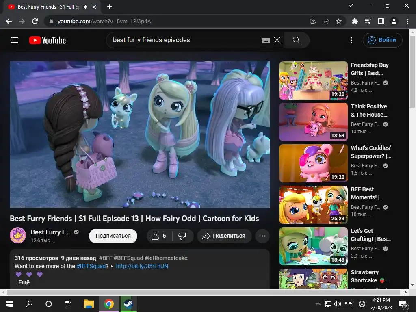Click #letthemeatcake hashtag

coord(166,258)
